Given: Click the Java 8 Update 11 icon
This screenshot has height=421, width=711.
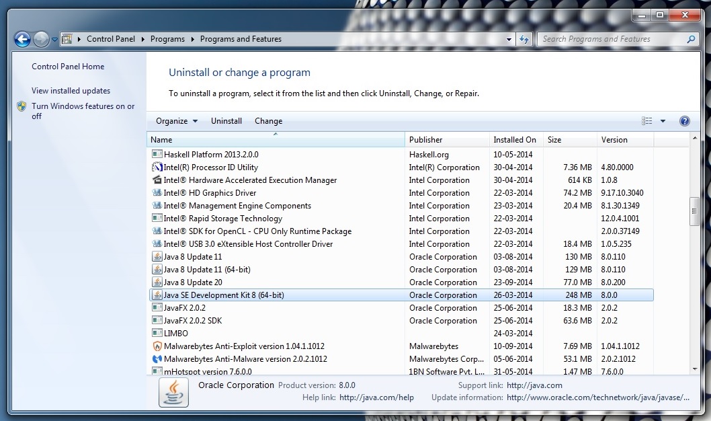Looking at the screenshot, I should 157,256.
